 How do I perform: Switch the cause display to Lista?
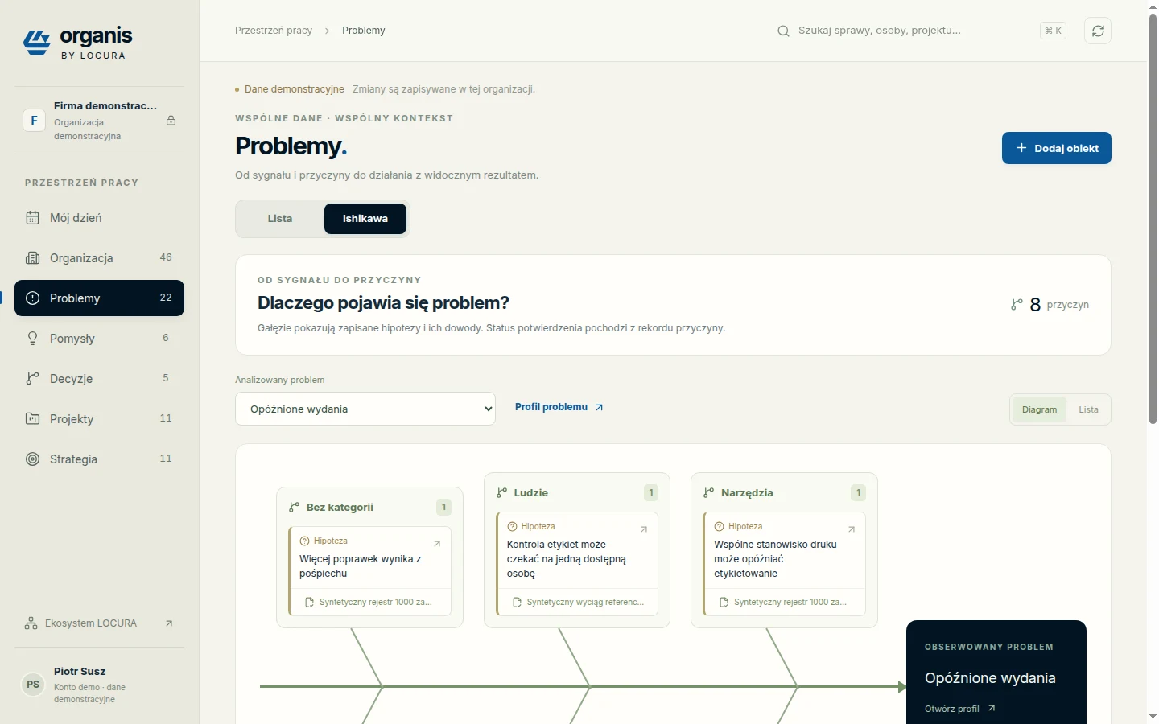click(1088, 409)
